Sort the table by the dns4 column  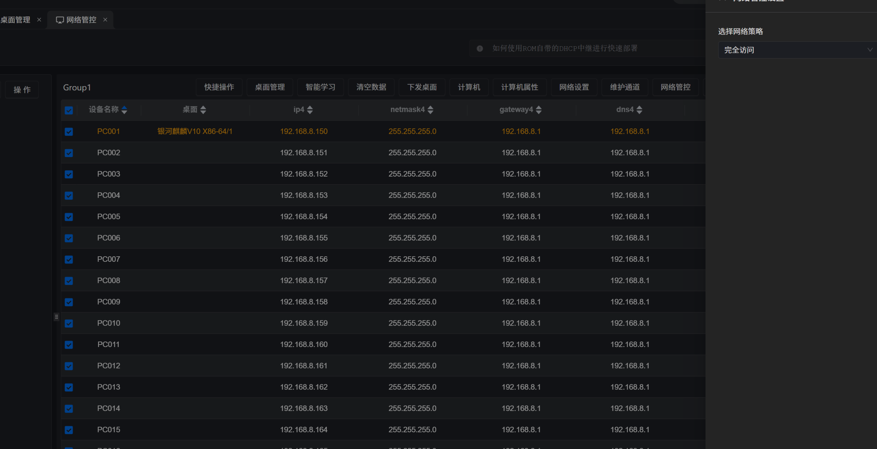point(639,110)
